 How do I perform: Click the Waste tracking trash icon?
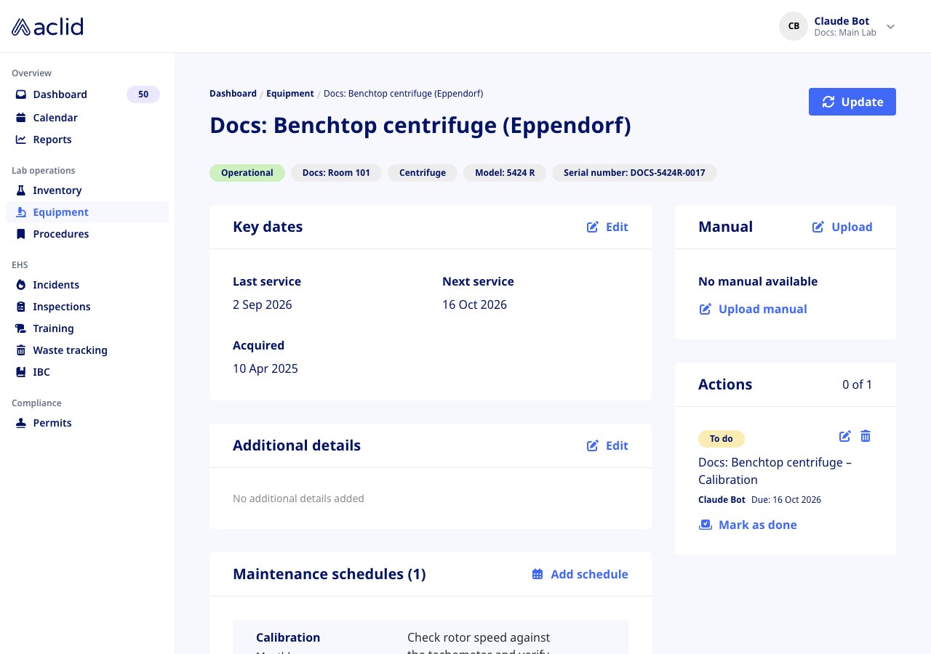coord(21,350)
